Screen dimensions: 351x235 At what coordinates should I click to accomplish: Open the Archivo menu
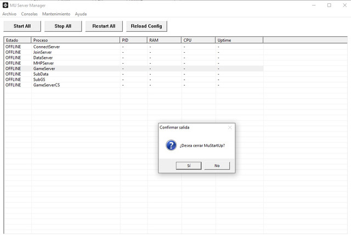pyautogui.click(x=9, y=14)
